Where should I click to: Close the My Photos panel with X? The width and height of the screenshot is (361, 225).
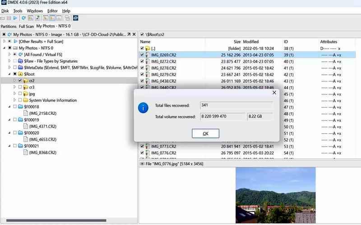coord(134,34)
